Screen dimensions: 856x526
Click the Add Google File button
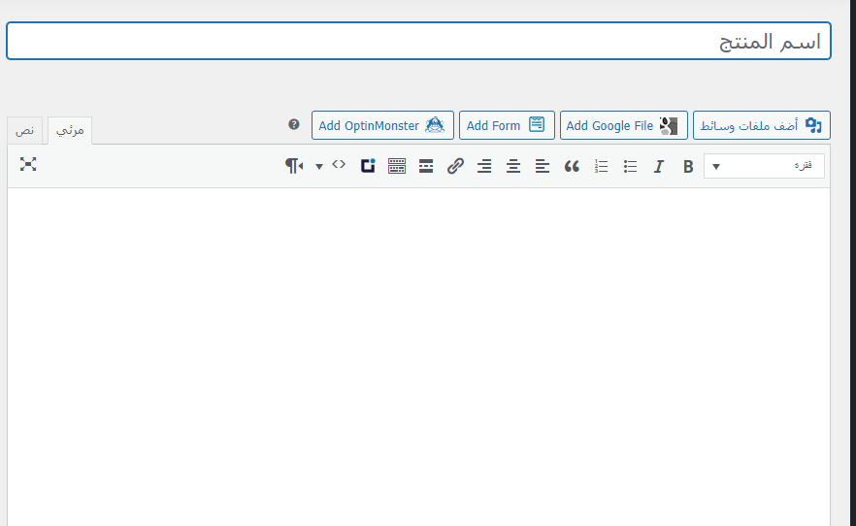tap(623, 125)
